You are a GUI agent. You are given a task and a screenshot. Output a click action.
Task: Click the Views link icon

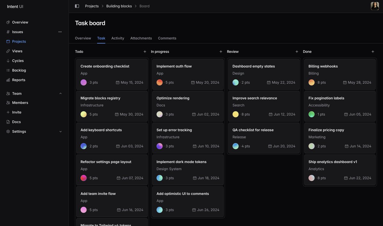8,51
